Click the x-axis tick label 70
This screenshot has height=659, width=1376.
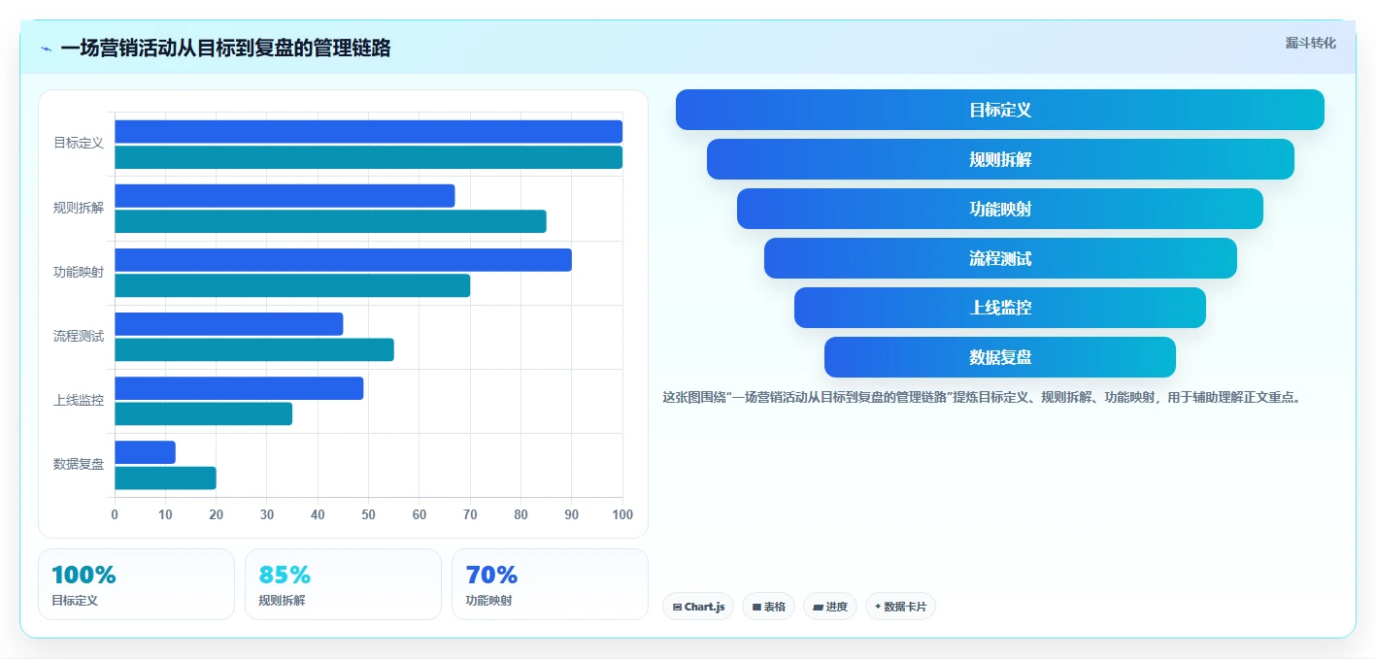pos(470,514)
